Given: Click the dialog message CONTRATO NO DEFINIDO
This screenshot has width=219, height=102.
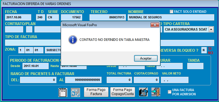Looking at the screenshot, I should pos(115,40).
